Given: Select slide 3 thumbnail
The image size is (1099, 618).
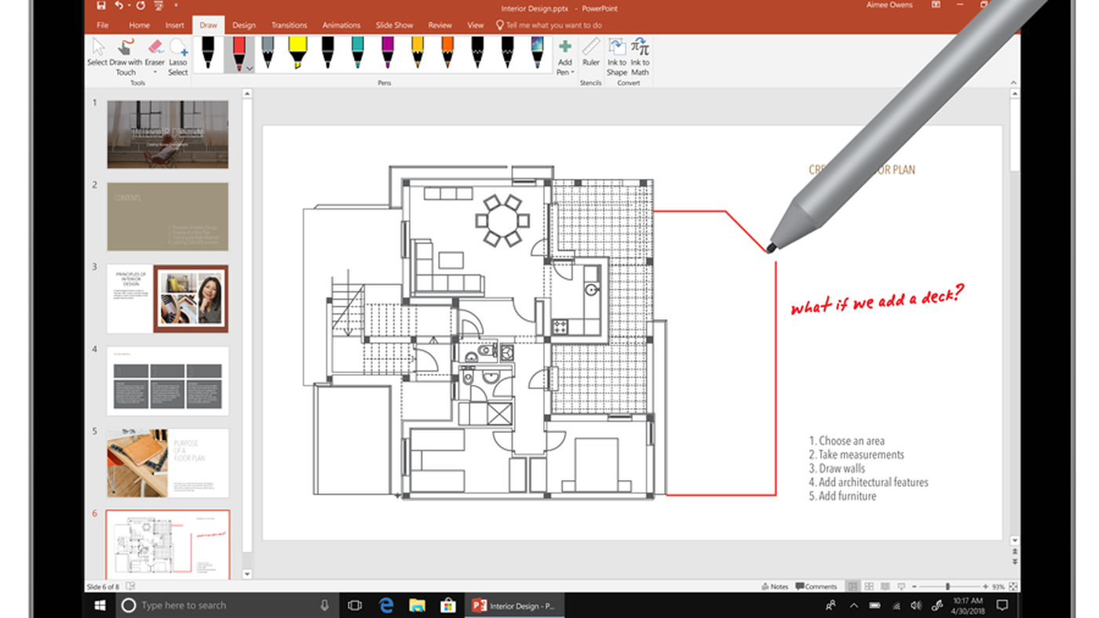Looking at the screenshot, I should [x=167, y=299].
